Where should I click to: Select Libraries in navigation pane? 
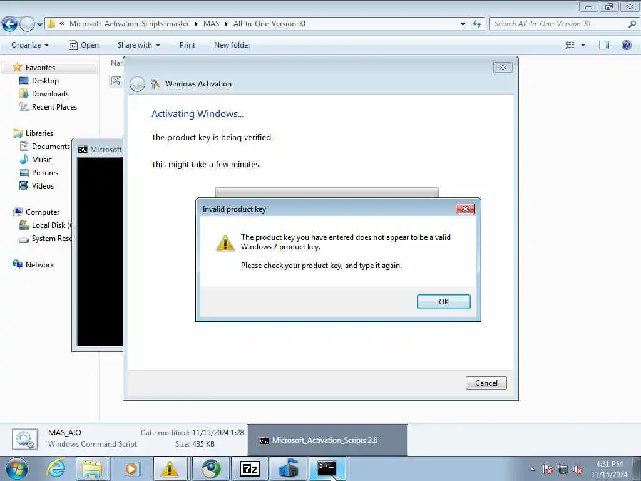click(x=39, y=133)
